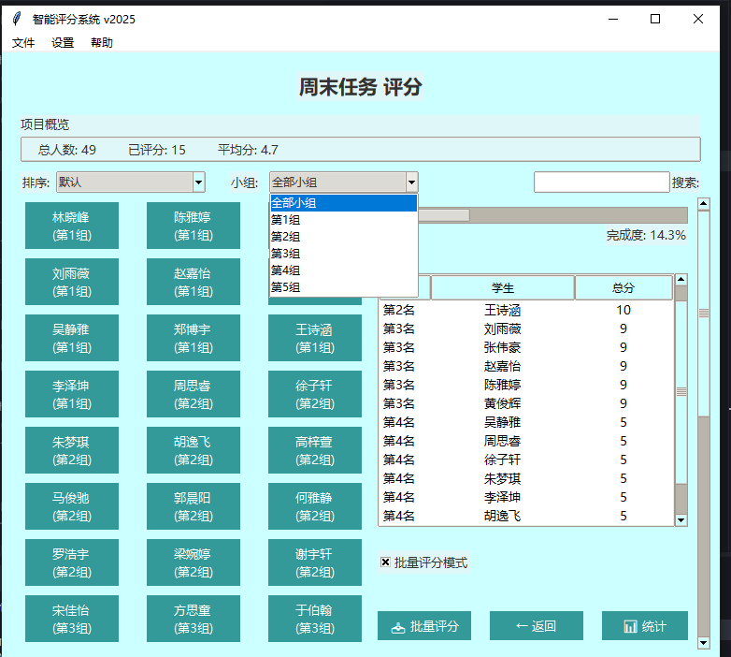Select student 谢宇轩 (第2组)

tap(315, 562)
